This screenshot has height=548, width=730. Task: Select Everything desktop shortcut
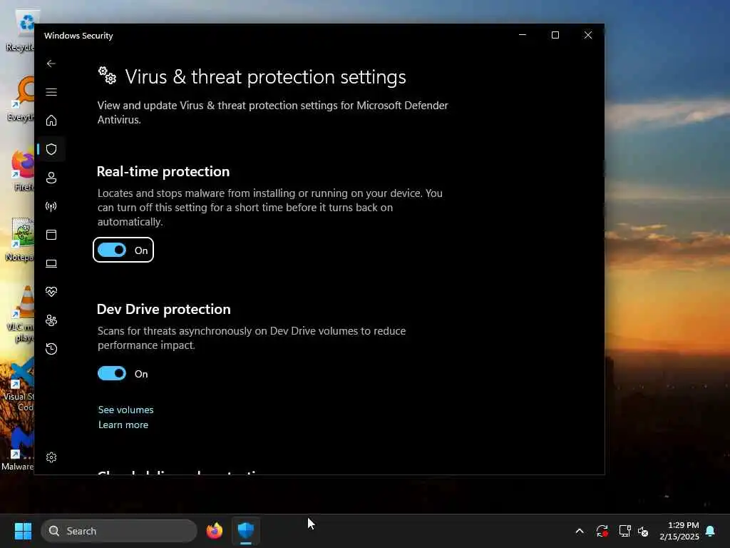click(x=21, y=99)
